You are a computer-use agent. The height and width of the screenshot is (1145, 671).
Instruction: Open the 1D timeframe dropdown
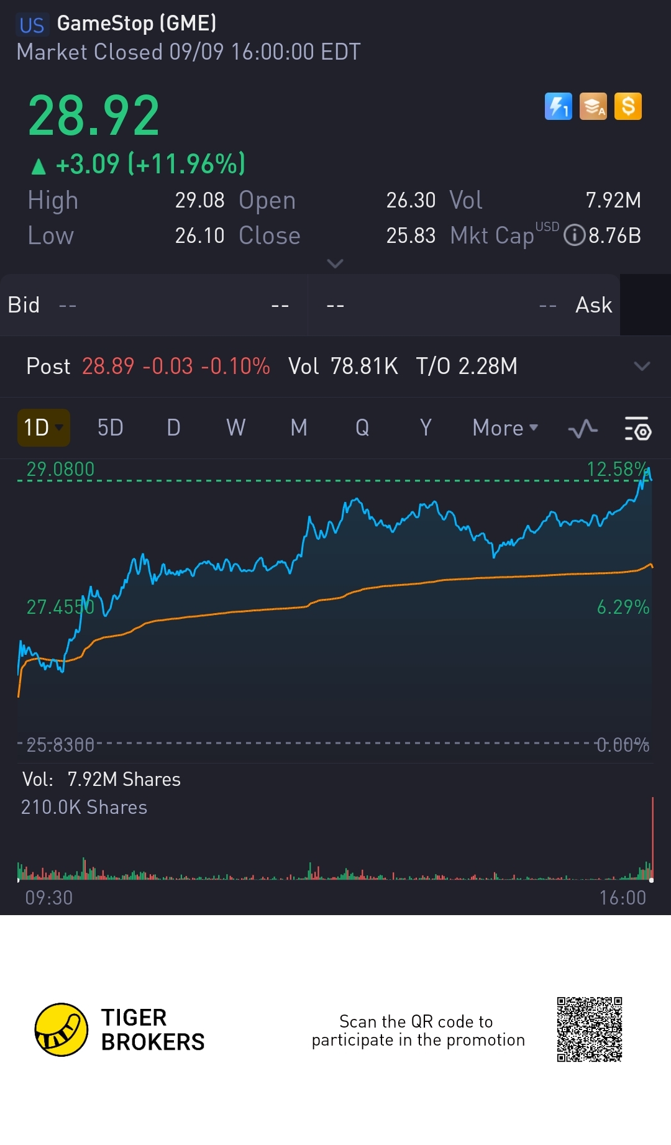[43, 428]
